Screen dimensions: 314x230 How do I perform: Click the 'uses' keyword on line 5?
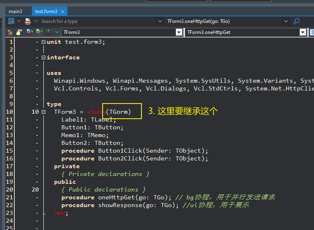coord(54,73)
